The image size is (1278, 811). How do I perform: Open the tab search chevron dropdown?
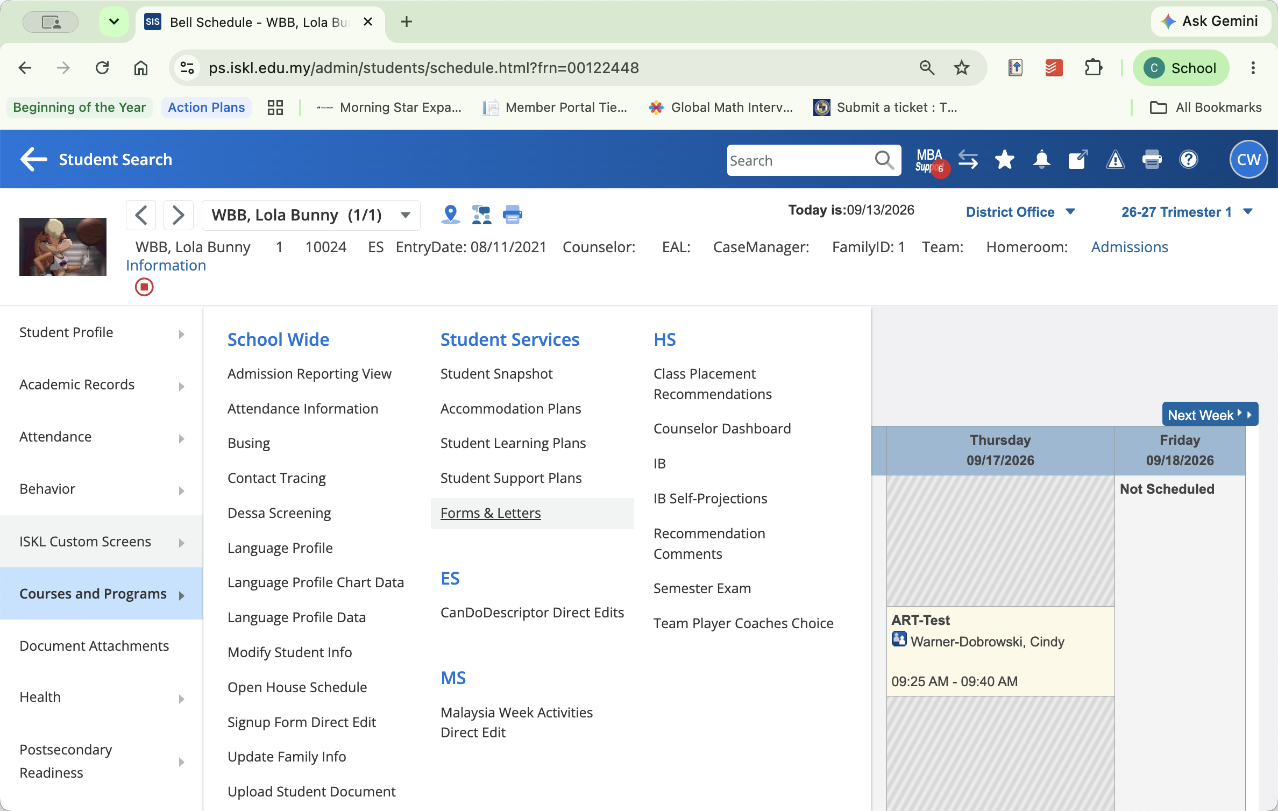coord(114,22)
